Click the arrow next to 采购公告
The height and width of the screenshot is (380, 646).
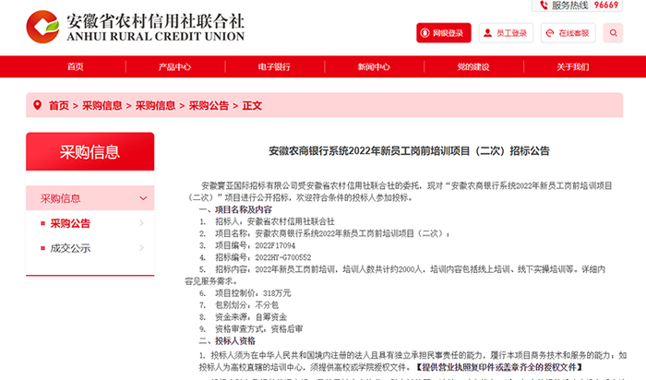coord(142,223)
